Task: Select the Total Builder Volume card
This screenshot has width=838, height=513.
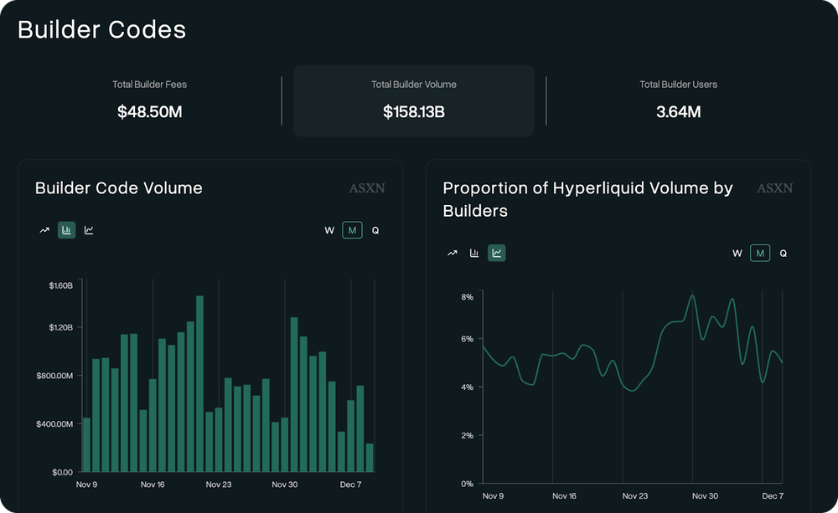Action: pyautogui.click(x=414, y=100)
